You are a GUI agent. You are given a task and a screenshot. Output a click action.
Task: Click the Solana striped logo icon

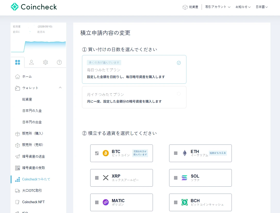point(184,178)
